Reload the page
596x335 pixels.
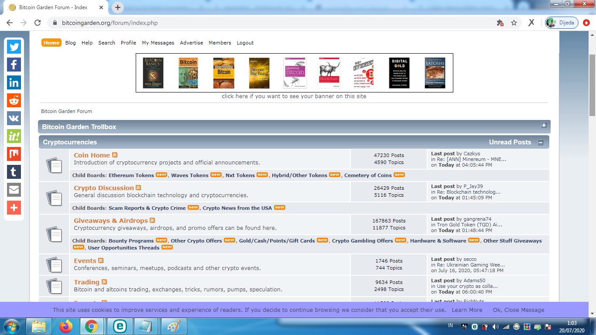[x=38, y=23]
